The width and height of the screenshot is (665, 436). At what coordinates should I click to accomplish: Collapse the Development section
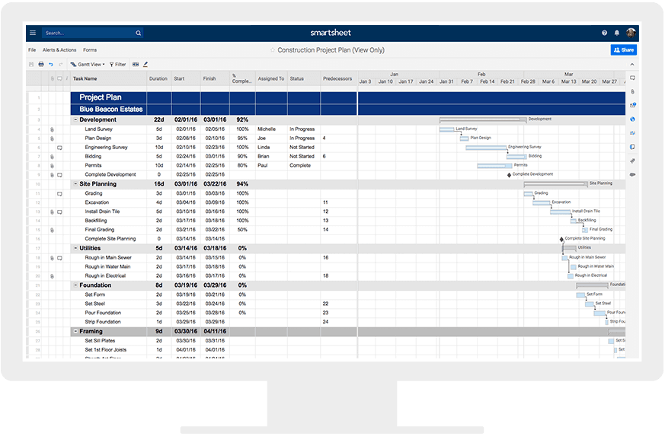click(x=75, y=119)
